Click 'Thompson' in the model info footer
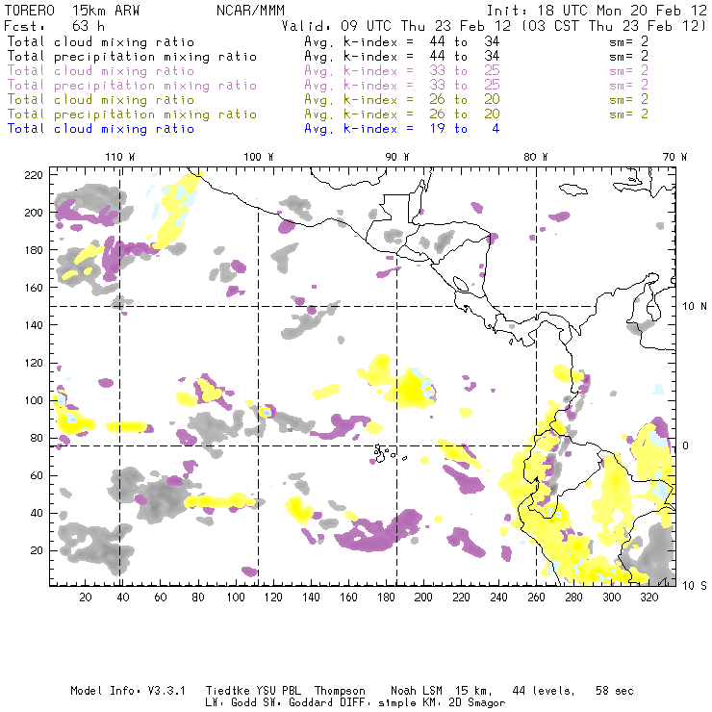712x712 pixels. click(x=340, y=691)
